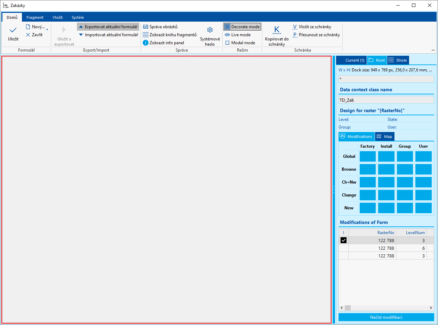Open the Vložit ribbon tab
This screenshot has width=438, height=325.
coord(58,17)
